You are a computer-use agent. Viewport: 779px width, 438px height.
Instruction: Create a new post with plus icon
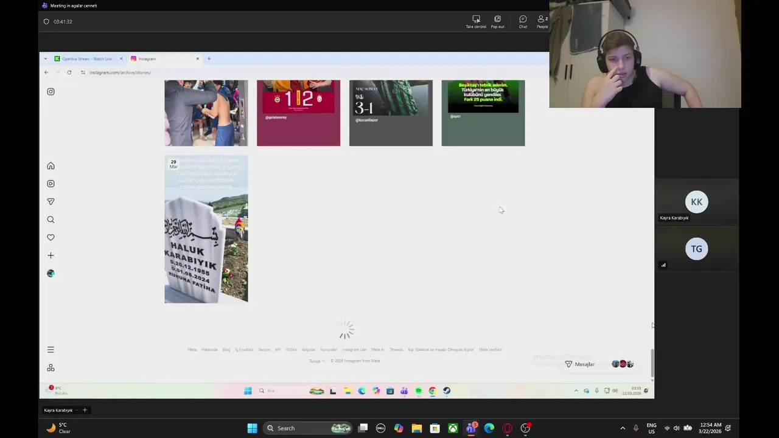tap(51, 255)
